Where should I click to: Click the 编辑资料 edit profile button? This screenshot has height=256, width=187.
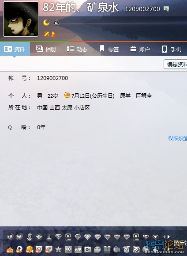pyautogui.click(x=176, y=64)
